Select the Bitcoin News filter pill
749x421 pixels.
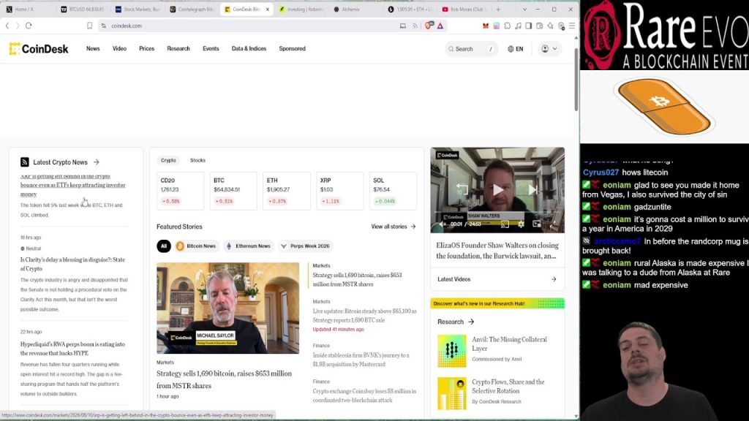(x=196, y=246)
